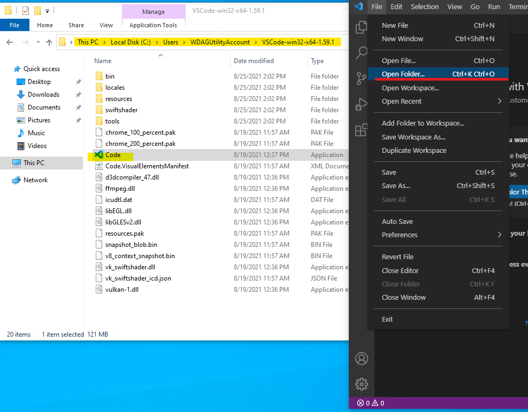Screen dimensions: 528x412
Task: Click Local Disk (C:) in the address bar
Action: [x=131, y=42]
